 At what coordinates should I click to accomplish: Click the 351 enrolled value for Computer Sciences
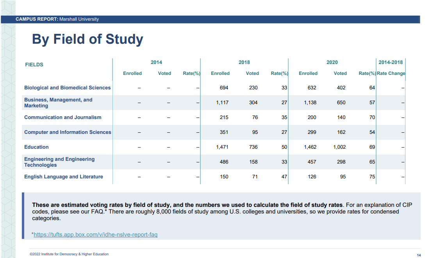click(x=224, y=132)
